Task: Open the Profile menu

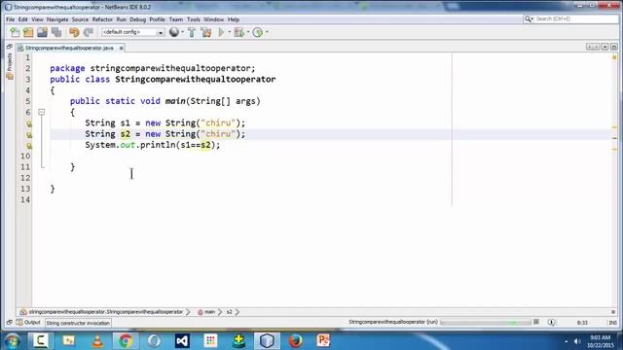Action: click(157, 19)
